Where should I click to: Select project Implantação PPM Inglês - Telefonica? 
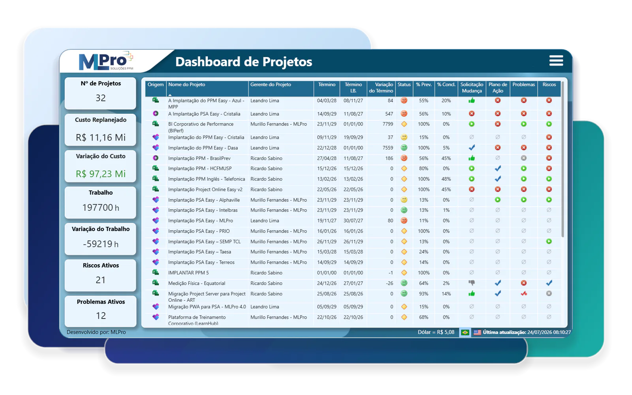207,179
